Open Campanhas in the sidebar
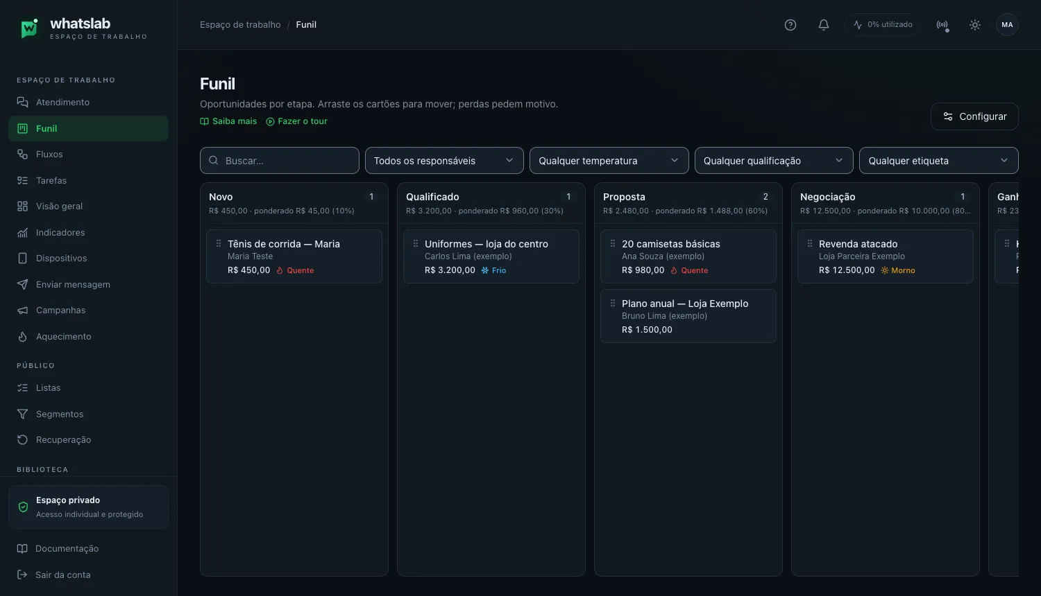1041x596 pixels. 88,310
